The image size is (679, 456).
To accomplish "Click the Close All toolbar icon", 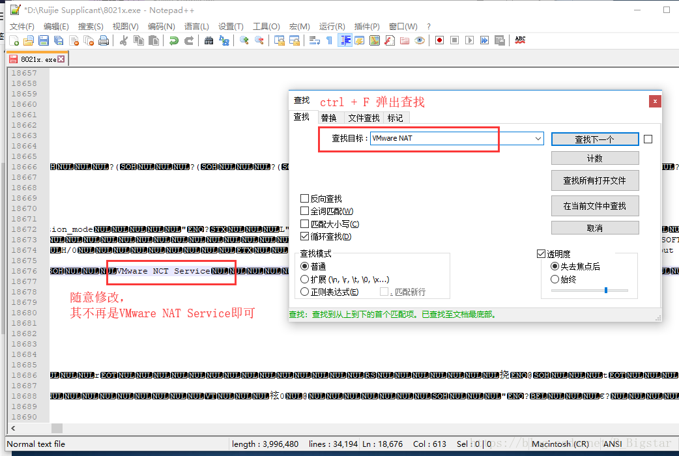I will (x=89, y=40).
